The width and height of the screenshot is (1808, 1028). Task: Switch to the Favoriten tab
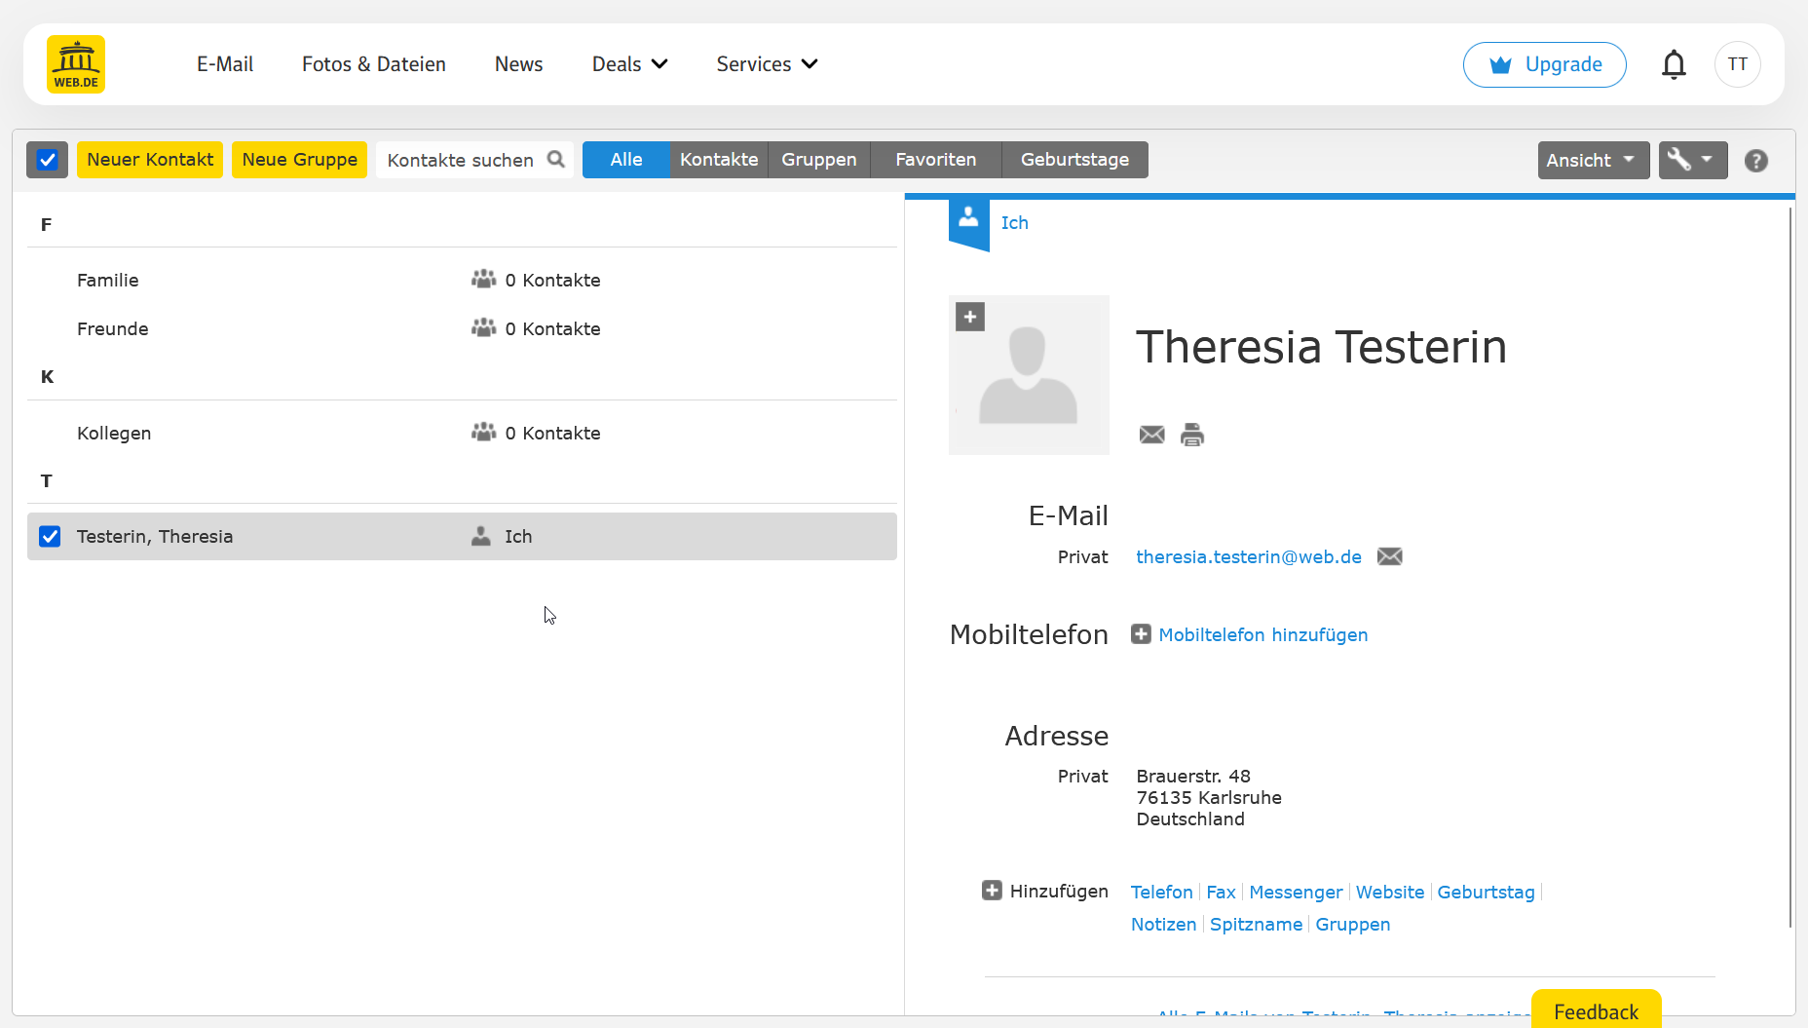point(935,160)
